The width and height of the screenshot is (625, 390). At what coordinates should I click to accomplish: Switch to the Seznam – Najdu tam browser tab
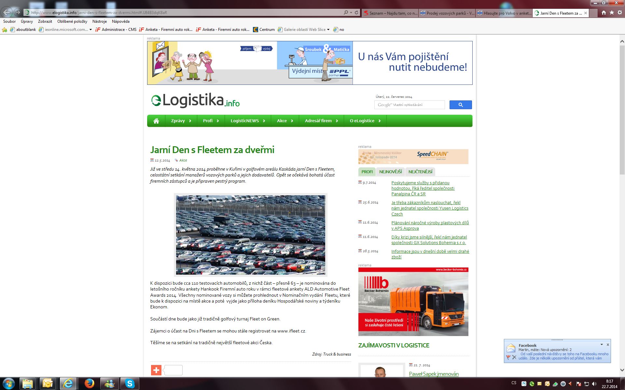click(390, 13)
